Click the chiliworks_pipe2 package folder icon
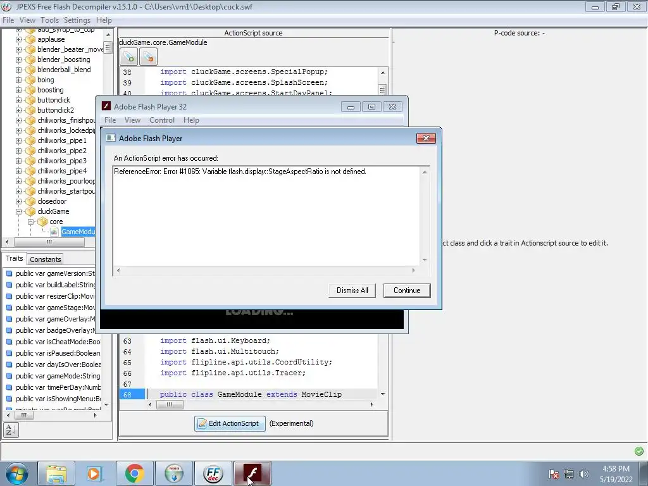 point(30,151)
